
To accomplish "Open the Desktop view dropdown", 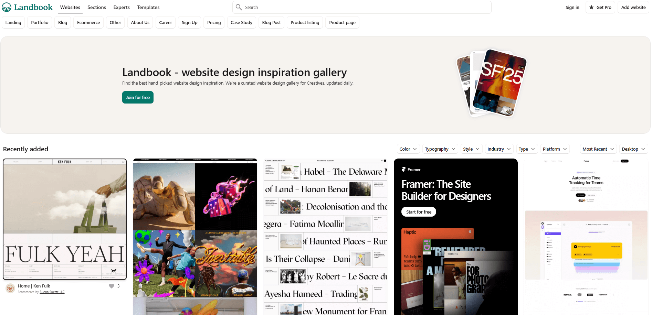I will tap(633, 149).
